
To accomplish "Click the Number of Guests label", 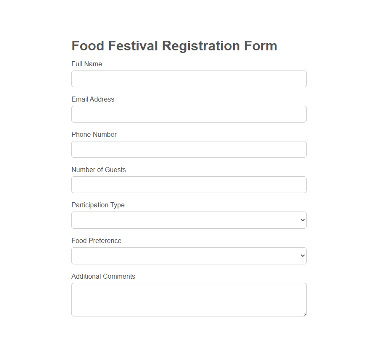I will point(99,170).
